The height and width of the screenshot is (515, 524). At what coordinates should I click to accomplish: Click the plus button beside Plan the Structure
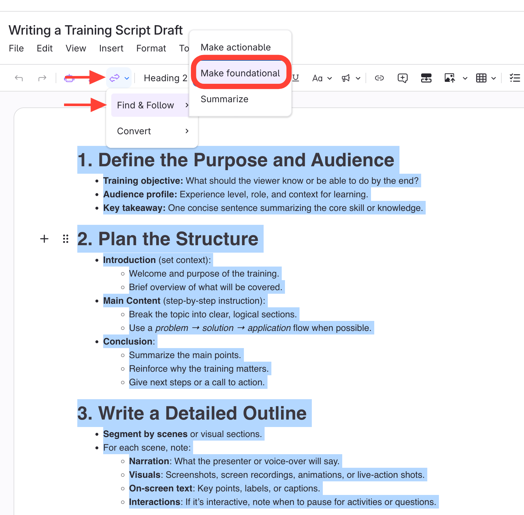point(44,239)
